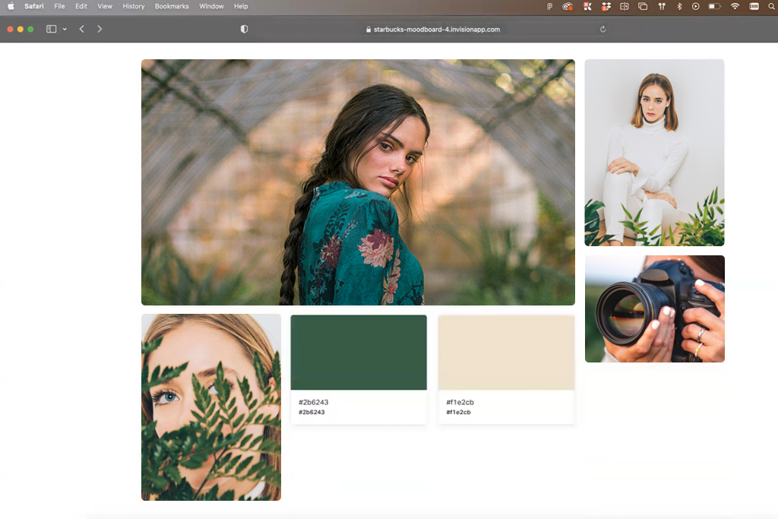Open the woman in teal floral blouse photo

(x=359, y=182)
